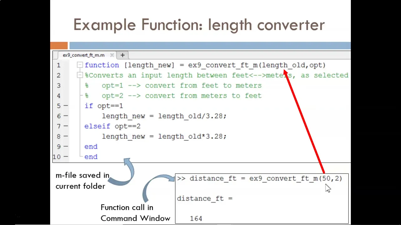Click the 'function' keyword on line 1

click(x=102, y=65)
